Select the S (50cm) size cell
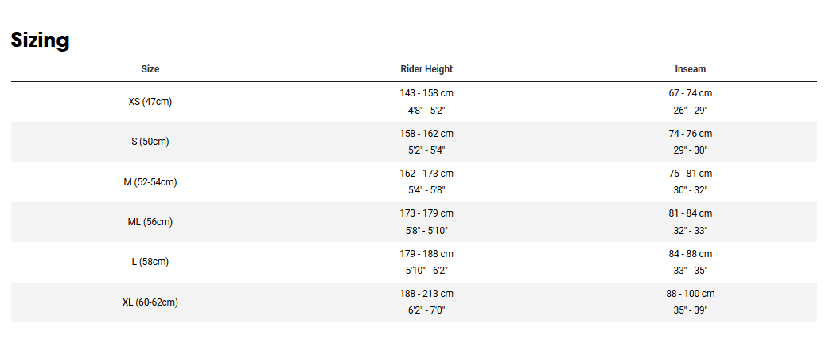Image resolution: width=837 pixels, height=355 pixels. [150, 142]
